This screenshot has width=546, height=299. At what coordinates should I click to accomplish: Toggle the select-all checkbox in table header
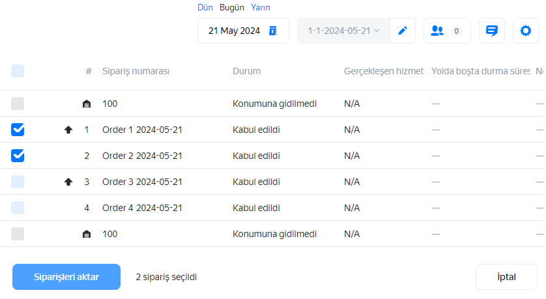(18, 71)
